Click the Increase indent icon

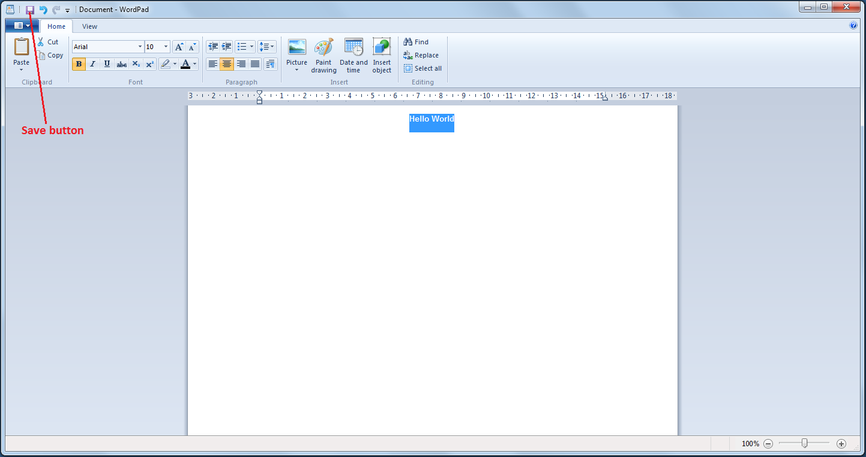(226, 47)
